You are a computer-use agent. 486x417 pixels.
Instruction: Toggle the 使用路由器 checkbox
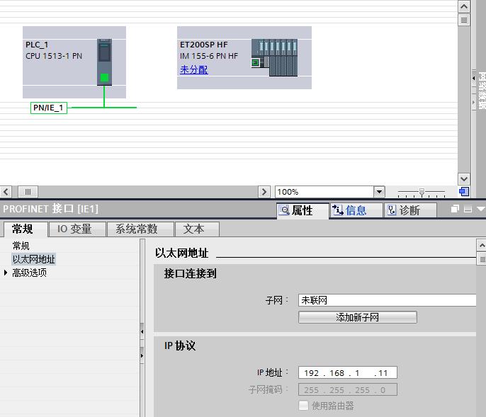303,406
